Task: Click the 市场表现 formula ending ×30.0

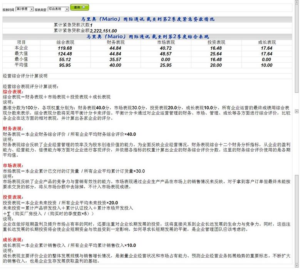Action: (74, 171)
